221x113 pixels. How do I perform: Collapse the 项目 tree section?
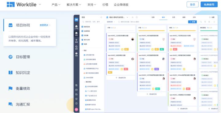point(82,50)
